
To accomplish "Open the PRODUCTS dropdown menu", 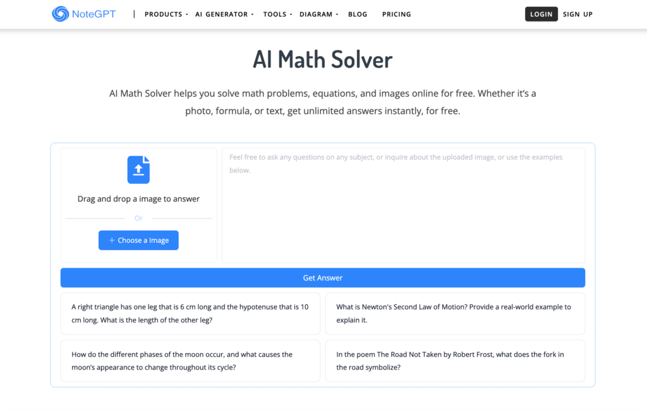I will [x=163, y=14].
